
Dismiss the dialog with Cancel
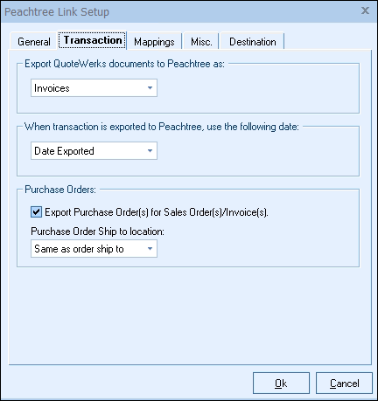[344, 383]
